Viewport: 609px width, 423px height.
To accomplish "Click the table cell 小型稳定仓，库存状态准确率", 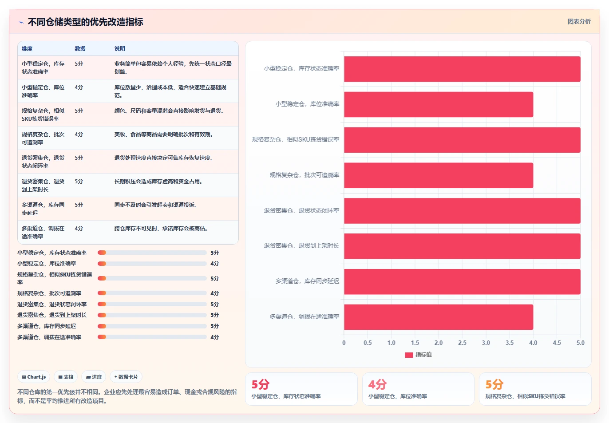I will 43,67.
